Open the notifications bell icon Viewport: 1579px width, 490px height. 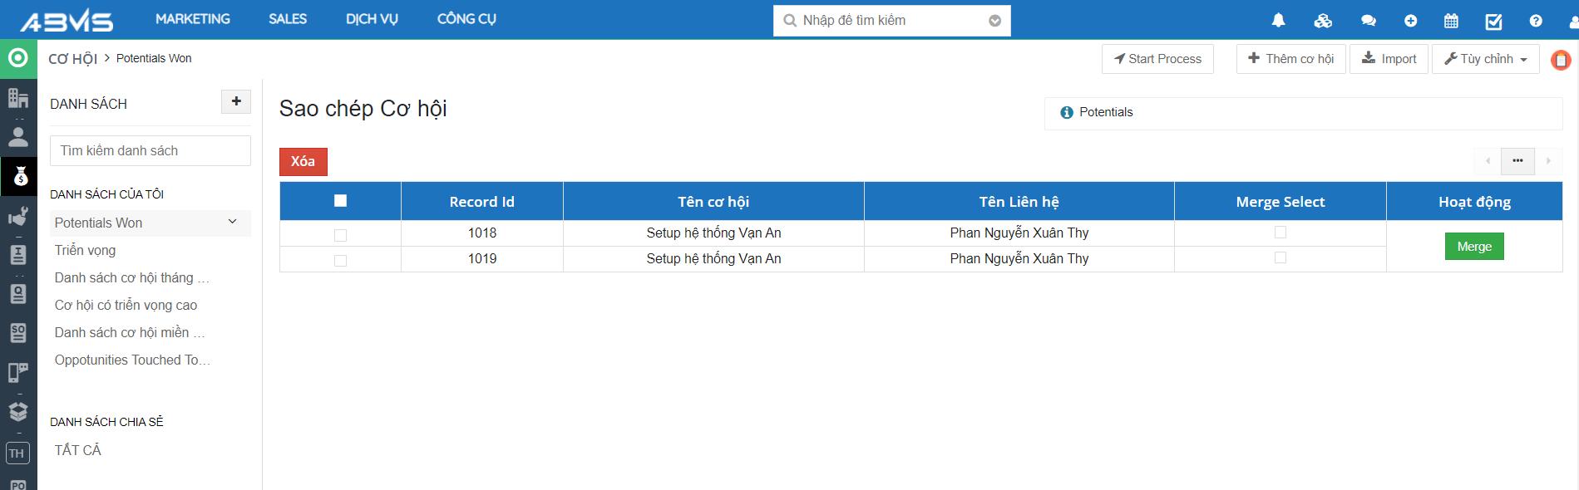click(x=1279, y=21)
